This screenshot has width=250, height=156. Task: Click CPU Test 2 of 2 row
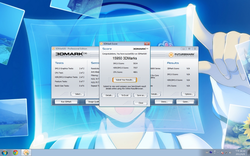70,73
